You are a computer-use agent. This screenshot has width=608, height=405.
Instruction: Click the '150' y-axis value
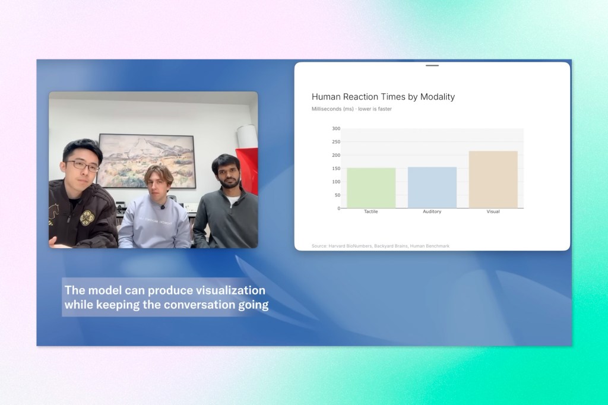click(x=336, y=169)
